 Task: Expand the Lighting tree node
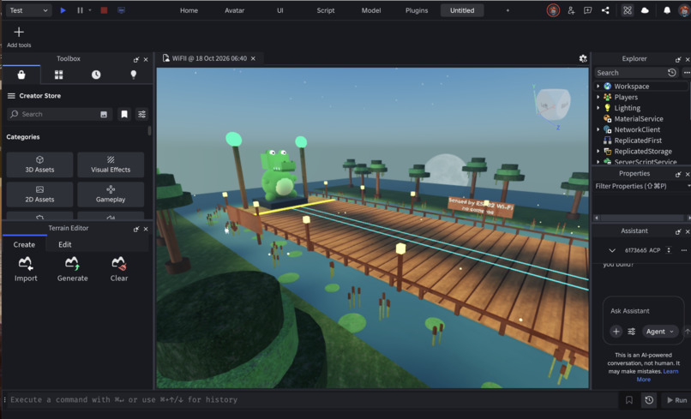pyautogui.click(x=598, y=108)
